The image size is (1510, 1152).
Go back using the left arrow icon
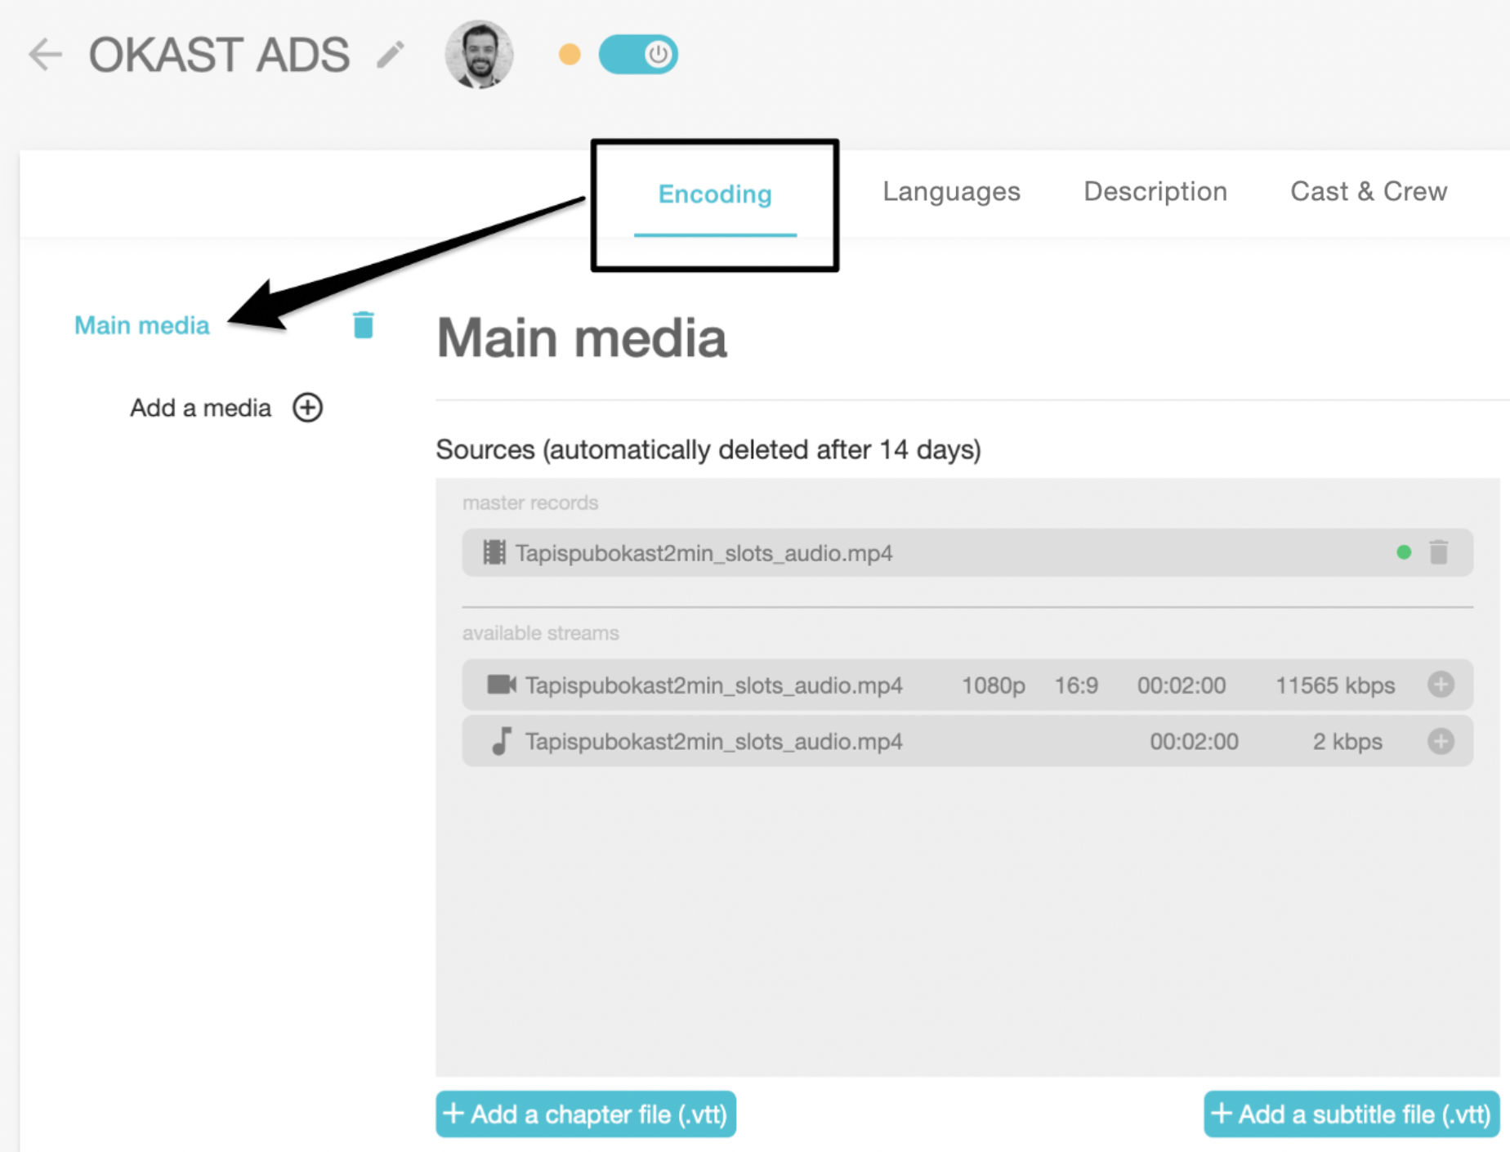click(45, 55)
